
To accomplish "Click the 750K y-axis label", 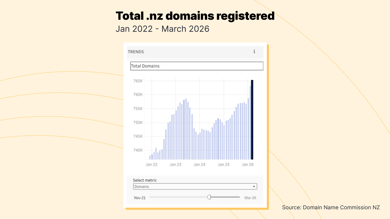I will (x=138, y=123).
